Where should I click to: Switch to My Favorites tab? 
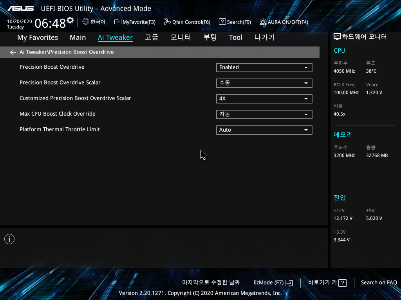pyautogui.click(x=38, y=37)
